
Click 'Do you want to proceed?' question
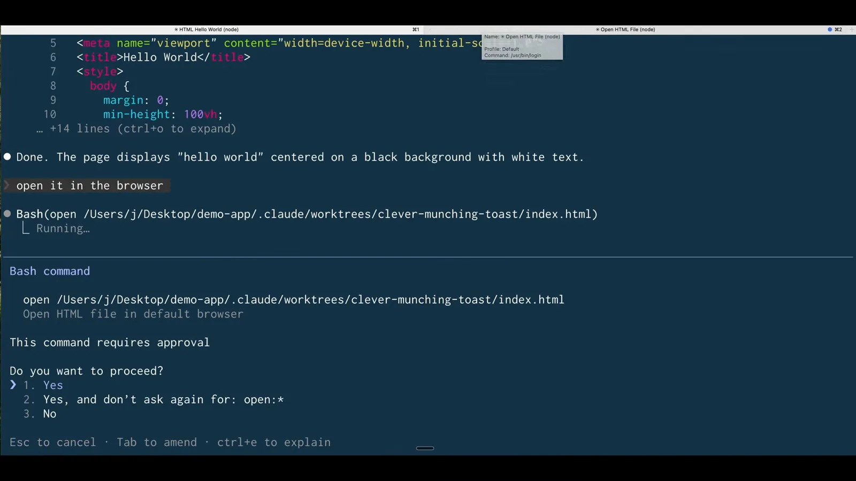coord(87,371)
